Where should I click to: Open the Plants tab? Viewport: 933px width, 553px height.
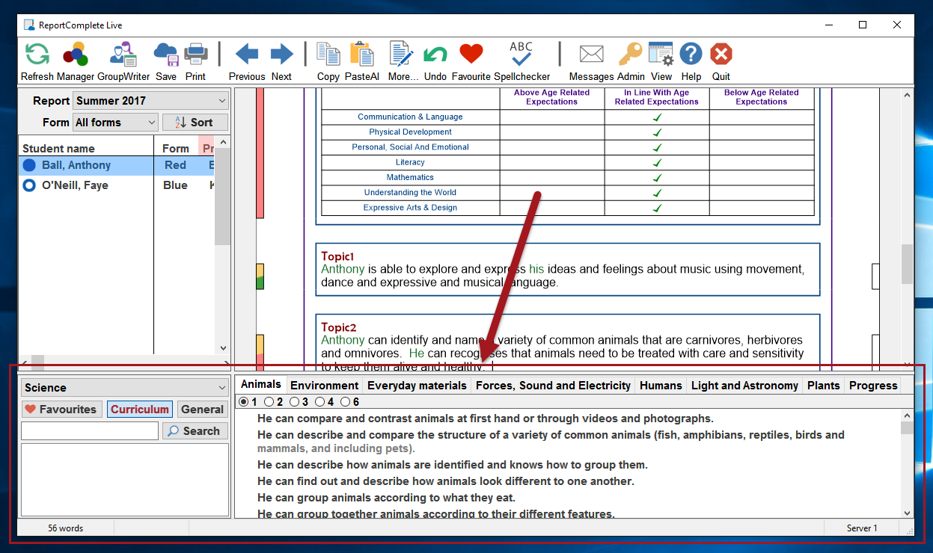point(823,386)
